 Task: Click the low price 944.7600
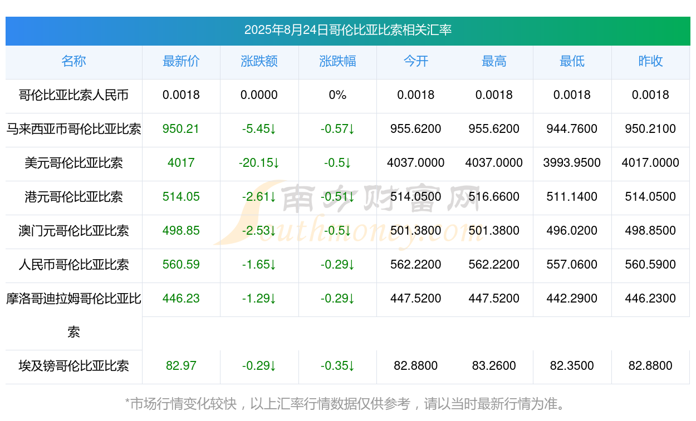572,129
